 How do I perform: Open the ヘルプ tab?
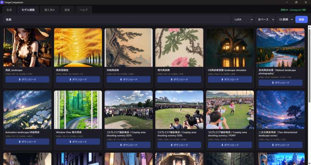tap(84, 10)
